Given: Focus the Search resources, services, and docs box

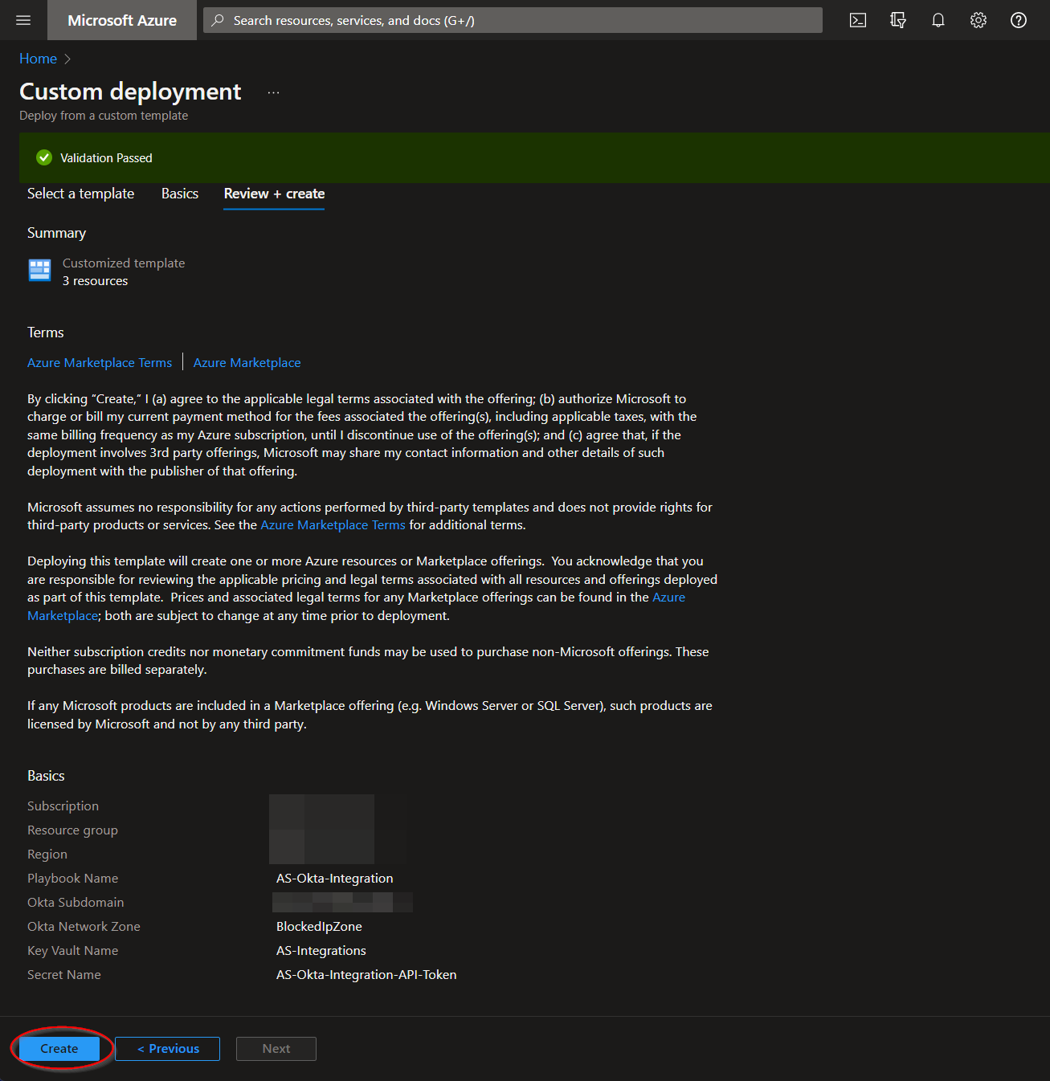Looking at the screenshot, I should 513,20.
